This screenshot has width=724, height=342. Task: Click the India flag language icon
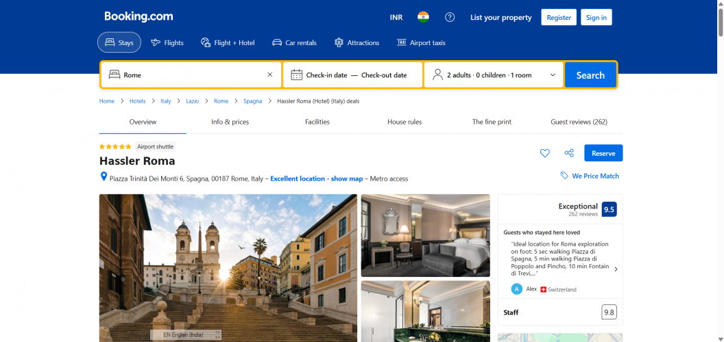coord(423,17)
